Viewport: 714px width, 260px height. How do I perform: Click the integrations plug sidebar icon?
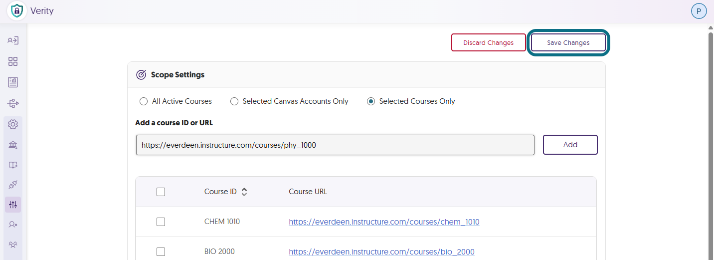point(13,185)
